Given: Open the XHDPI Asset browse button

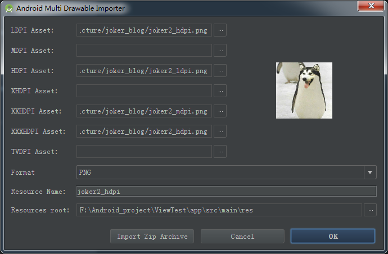Looking at the screenshot, I should point(220,91).
